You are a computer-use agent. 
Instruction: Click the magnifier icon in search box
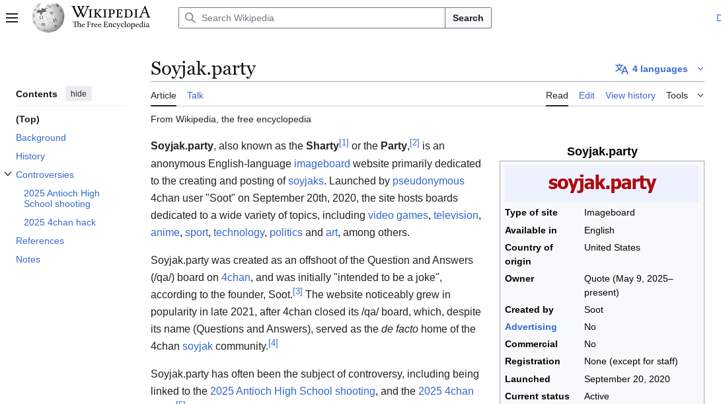pyautogui.click(x=190, y=18)
